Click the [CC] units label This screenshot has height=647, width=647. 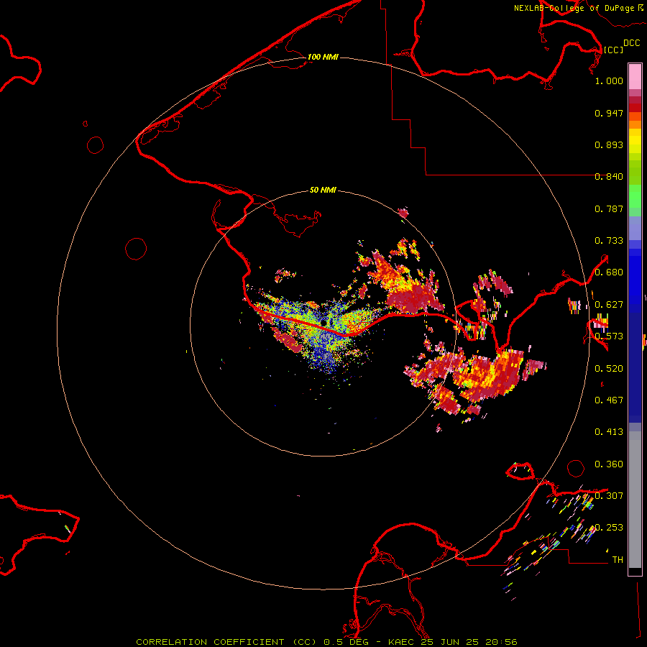coord(613,50)
